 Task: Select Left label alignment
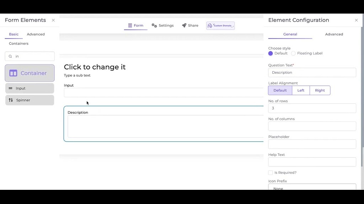301,90
